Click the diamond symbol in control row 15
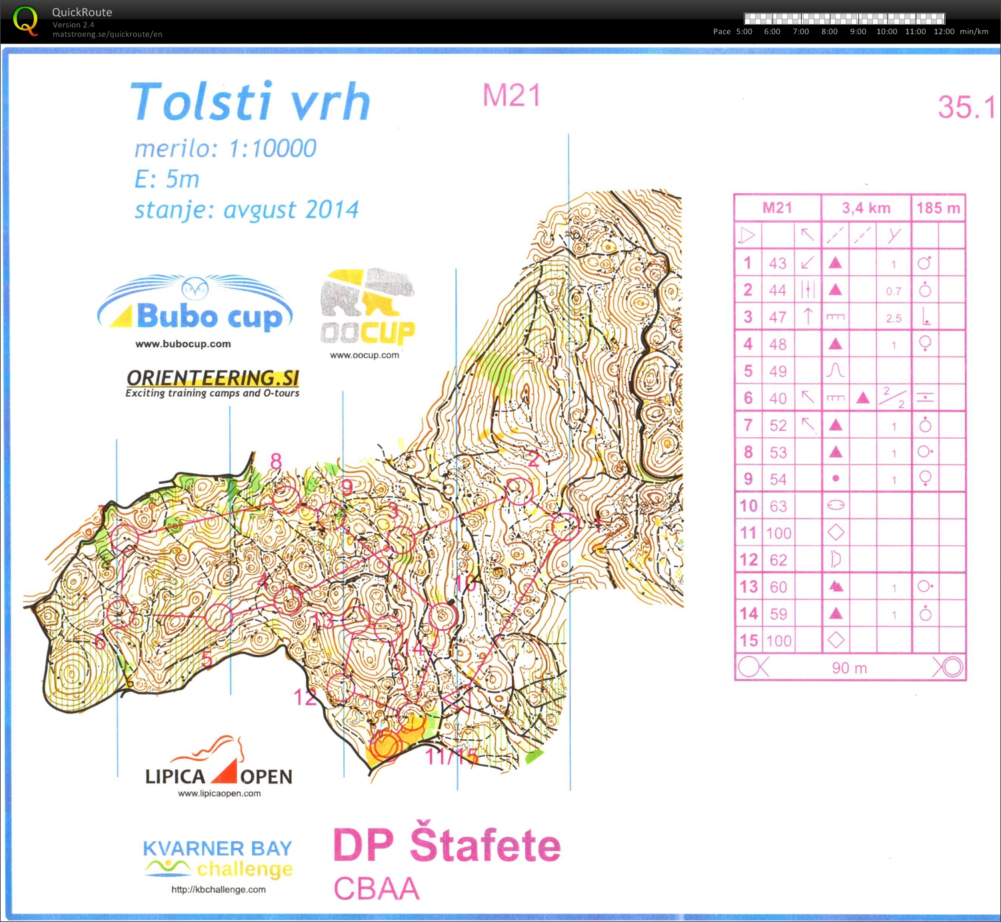Screen dimensions: 1001x922 click(836, 640)
